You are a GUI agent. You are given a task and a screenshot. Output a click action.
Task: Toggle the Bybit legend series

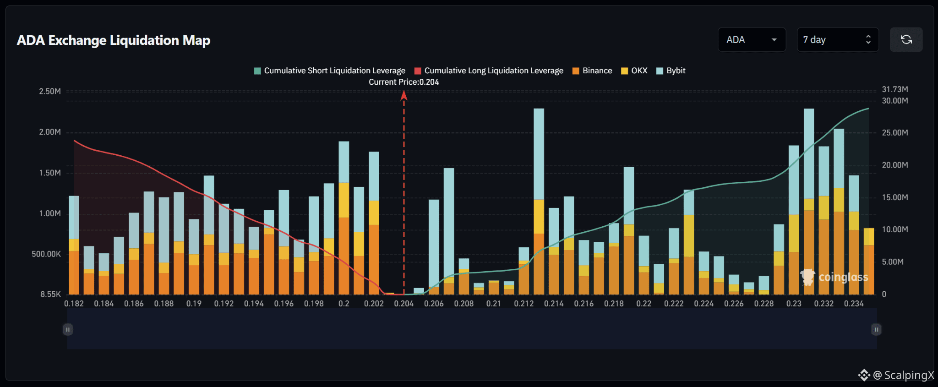click(671, 71)
